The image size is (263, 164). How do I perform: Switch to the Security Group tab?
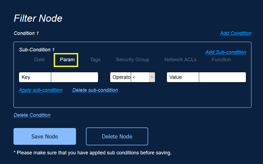[132, 60]
